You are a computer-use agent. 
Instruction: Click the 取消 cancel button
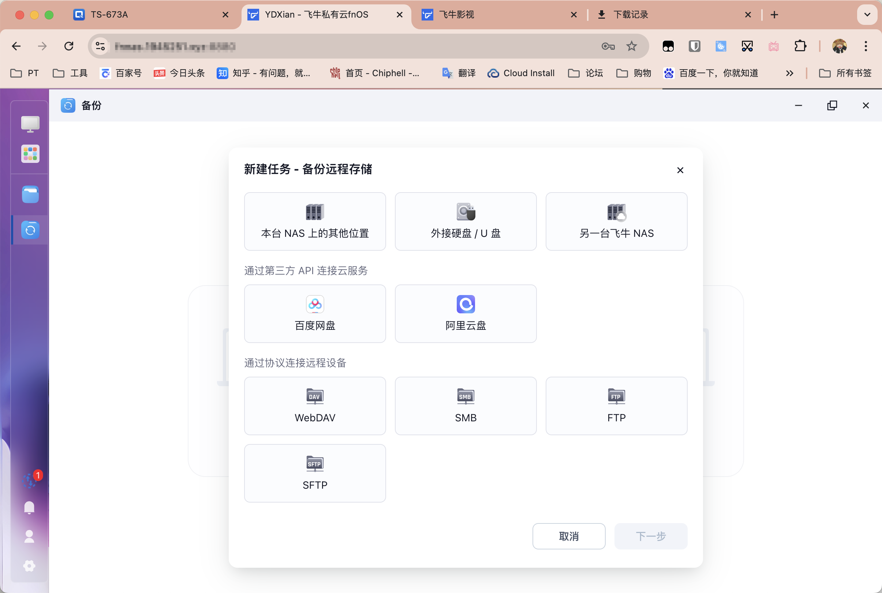coord(569,536)
